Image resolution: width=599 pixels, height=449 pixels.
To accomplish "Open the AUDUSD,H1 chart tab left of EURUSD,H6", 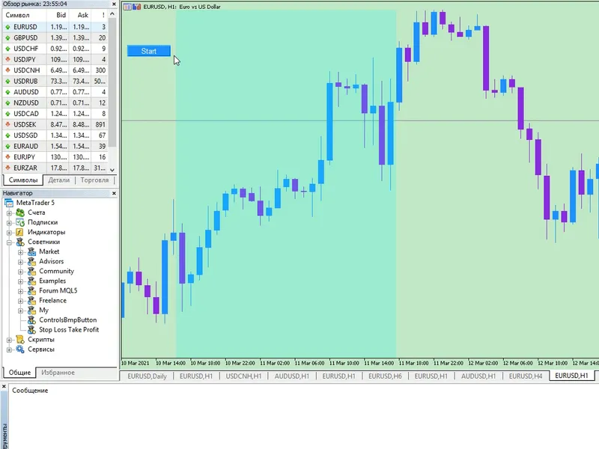I will 292,376.
